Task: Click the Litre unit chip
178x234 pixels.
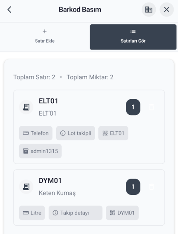Action: tap(32, 213)
